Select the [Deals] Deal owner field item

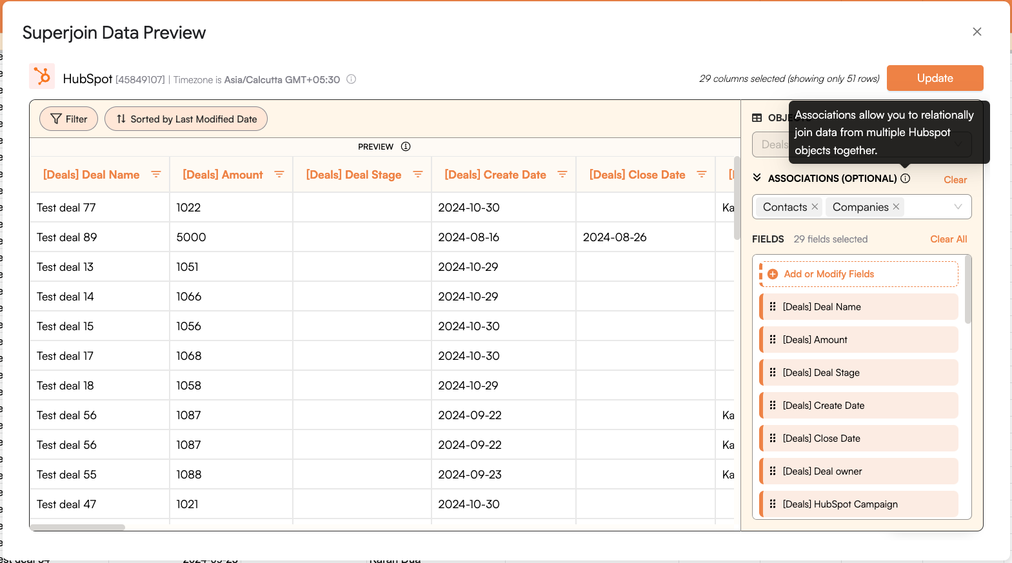pyautogui.click(x=859, y=471)
